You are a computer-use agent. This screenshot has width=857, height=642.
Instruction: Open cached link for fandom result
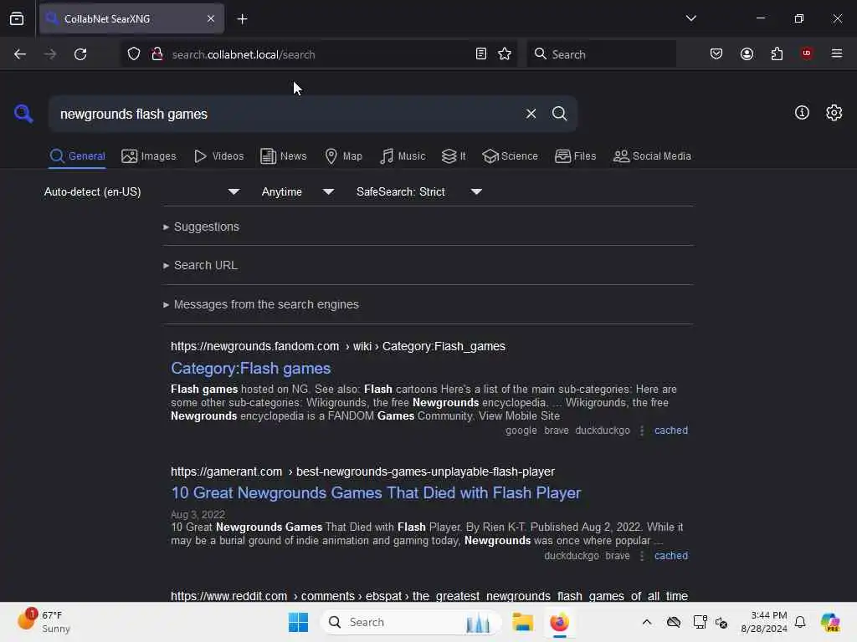(x=671, y=431)
